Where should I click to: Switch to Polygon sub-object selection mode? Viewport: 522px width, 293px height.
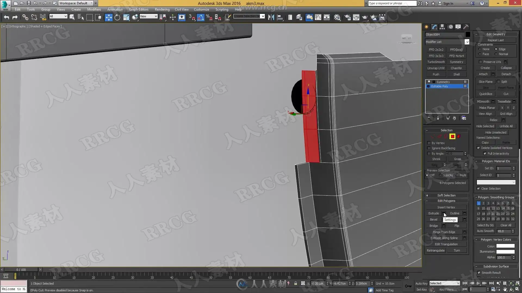[452, 136]
